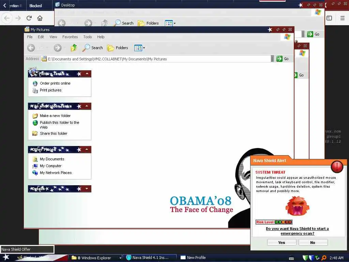Image resolution: width=349 pixels, height=262 pixels.
Task: Open the Favorites menu
Action: tap(70, 37)
